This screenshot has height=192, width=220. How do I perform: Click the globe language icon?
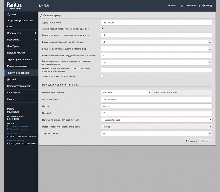pos(169,6)
